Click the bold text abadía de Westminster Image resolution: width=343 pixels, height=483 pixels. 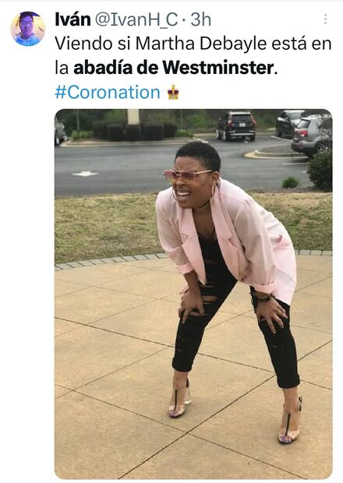point(174,68)
